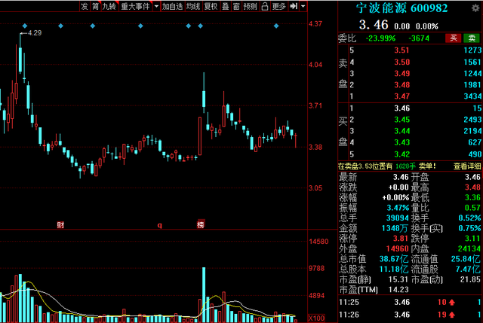Open the 查看详细 details link
This screenshot has height=323, width=483.
coord(467,166)
